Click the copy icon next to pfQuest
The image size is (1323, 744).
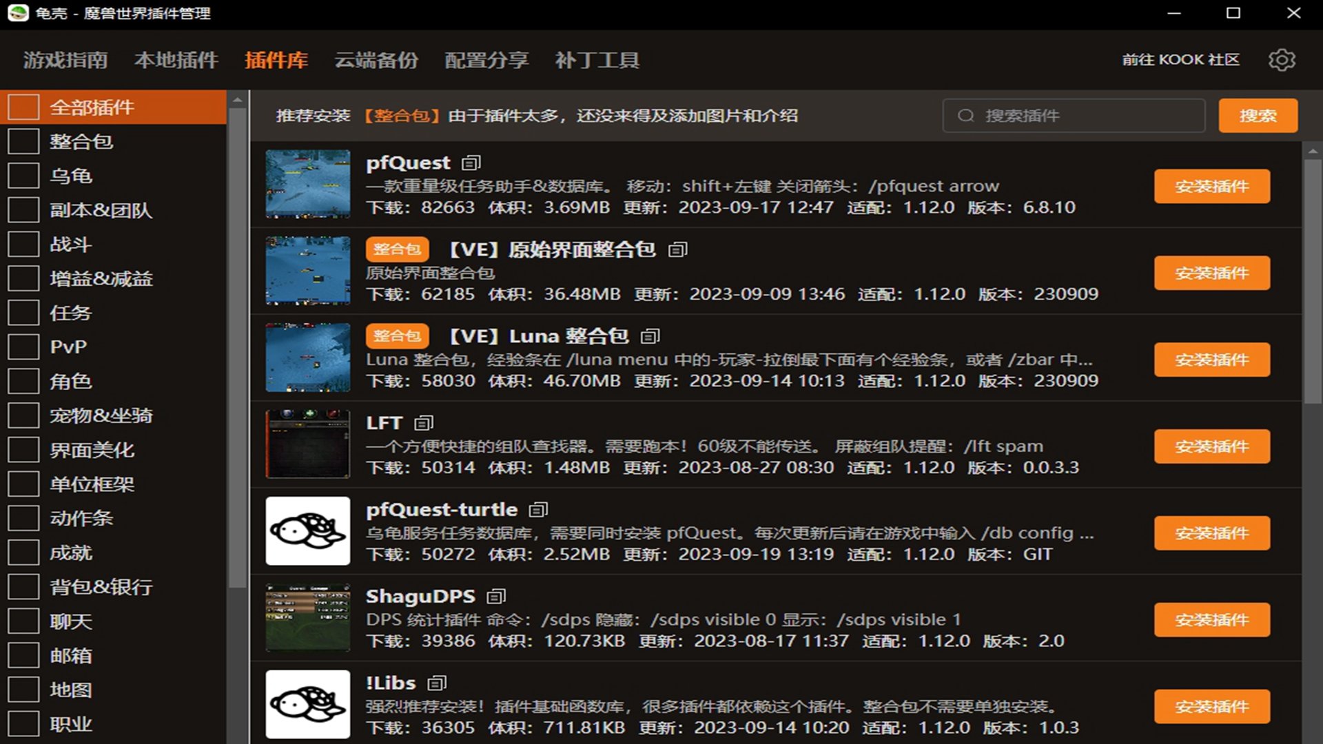pyautogui.click(x=471, y=163)
